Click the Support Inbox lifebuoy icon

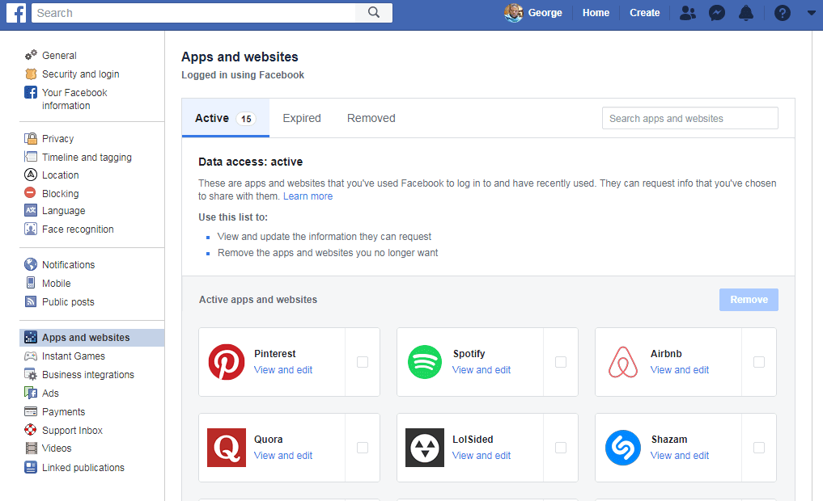[31, 430]
